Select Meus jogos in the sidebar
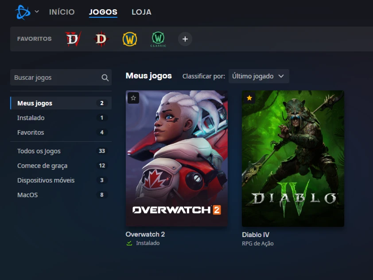This screenshot has height=280, width=373. click(61, 103)
